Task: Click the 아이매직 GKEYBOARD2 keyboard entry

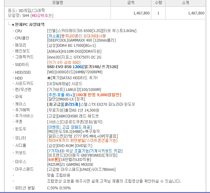Action: [x=82, y=155]
